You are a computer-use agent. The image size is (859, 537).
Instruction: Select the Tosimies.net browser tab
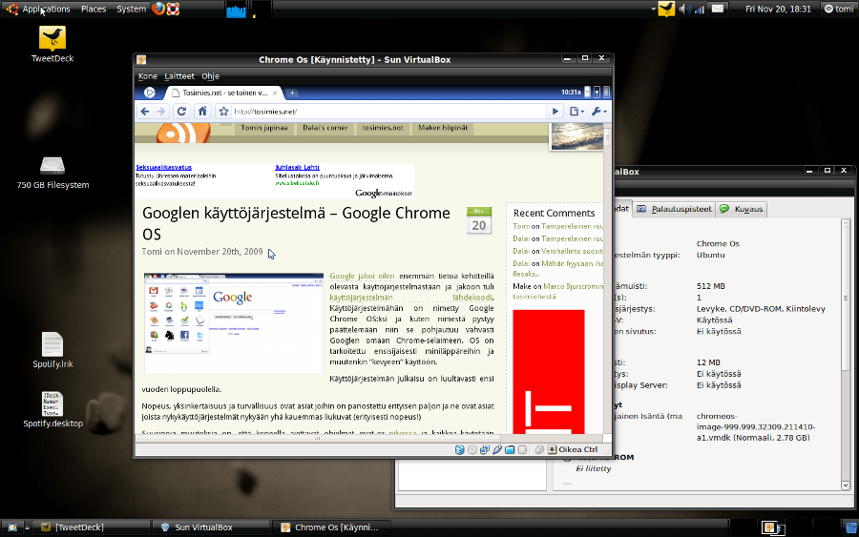coord(223,93)
